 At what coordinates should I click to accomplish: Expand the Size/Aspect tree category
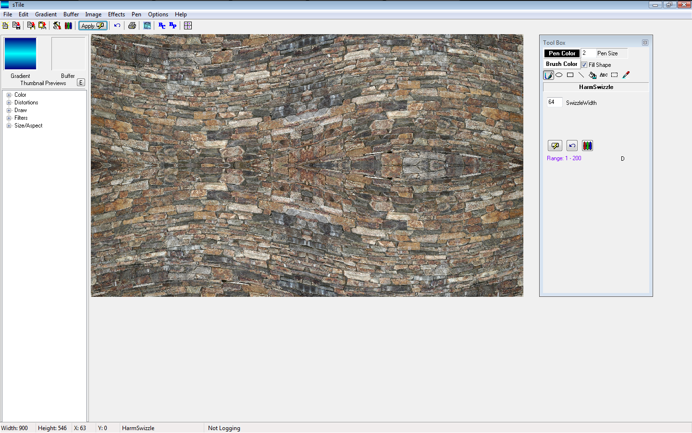[x=8, y=125]
